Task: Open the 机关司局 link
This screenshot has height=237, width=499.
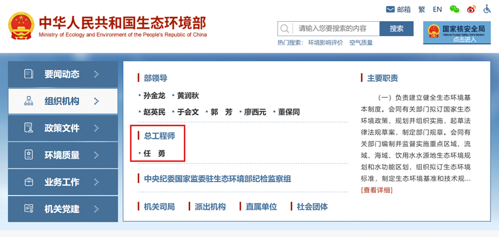Action: 159,207
